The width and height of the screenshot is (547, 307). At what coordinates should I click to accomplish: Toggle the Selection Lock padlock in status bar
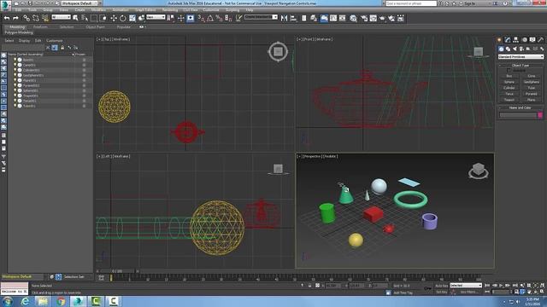coord(309,286)
